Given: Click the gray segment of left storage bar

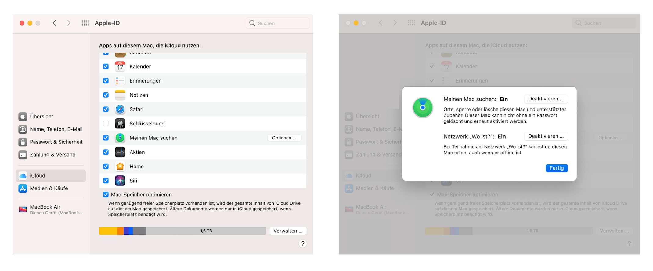Looking at the screenshot, I should click(139, 231).
